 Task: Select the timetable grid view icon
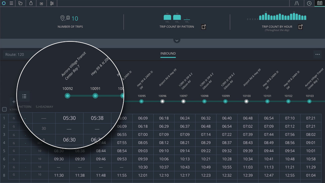pyautogui.click(x=319, y=3)
